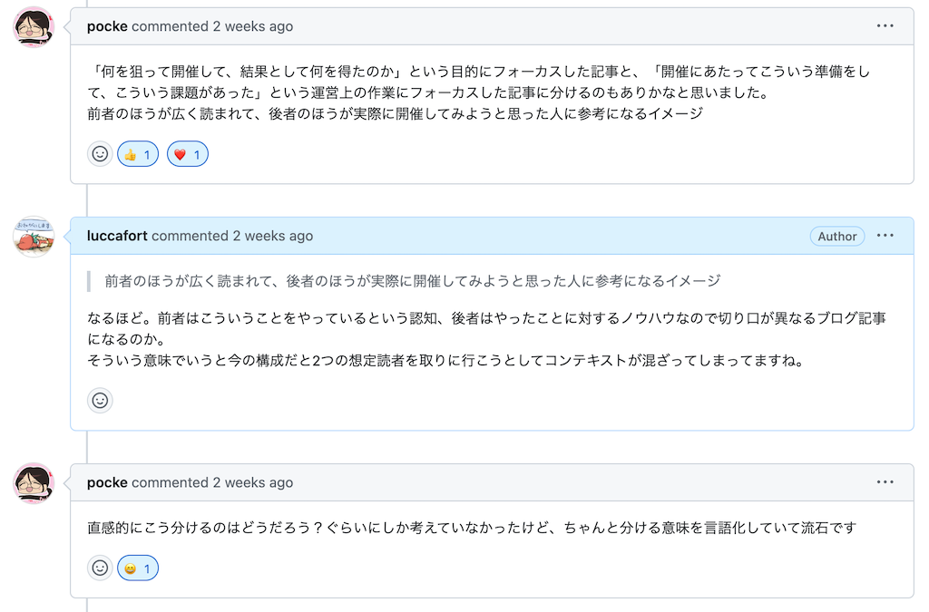Click timestamp of first pocke comment
Viewport: 929px width, 612px height.
[253, 26]
